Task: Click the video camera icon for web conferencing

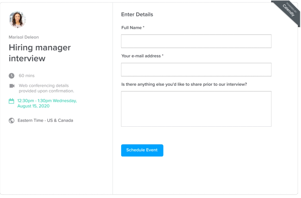Action: [x=12, y=86]
